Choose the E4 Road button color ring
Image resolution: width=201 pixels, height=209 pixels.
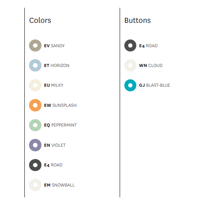[x=130, y=45]
